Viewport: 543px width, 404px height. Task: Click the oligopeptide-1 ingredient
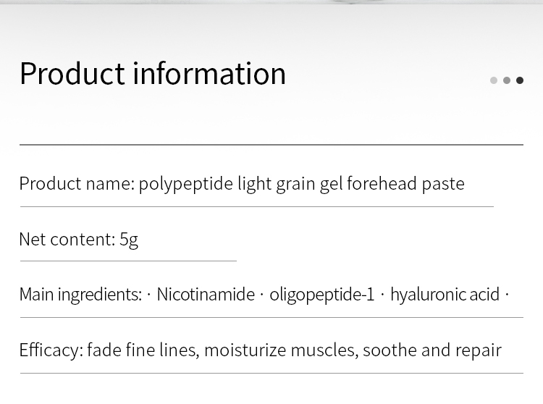coord(322,295)
